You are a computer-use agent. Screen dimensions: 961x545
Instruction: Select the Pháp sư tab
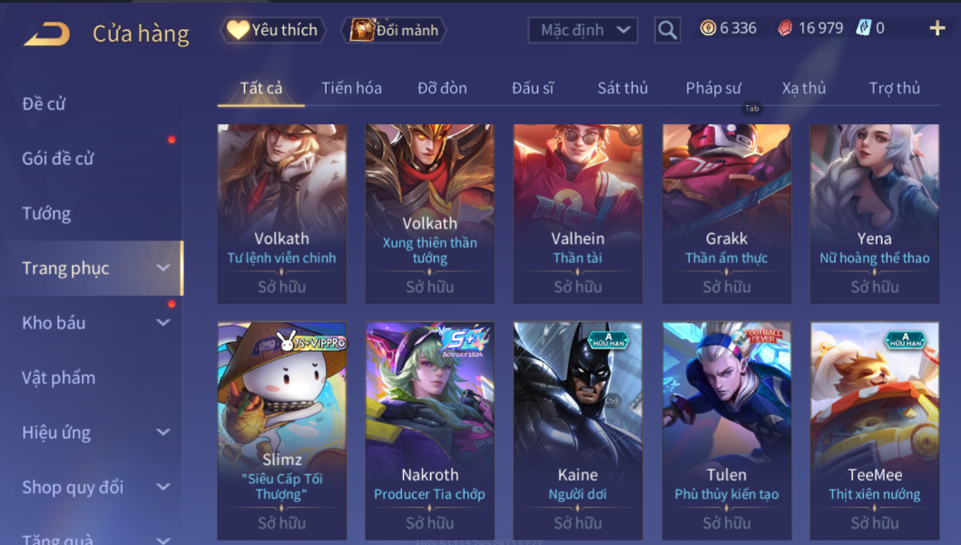point(713,88)
